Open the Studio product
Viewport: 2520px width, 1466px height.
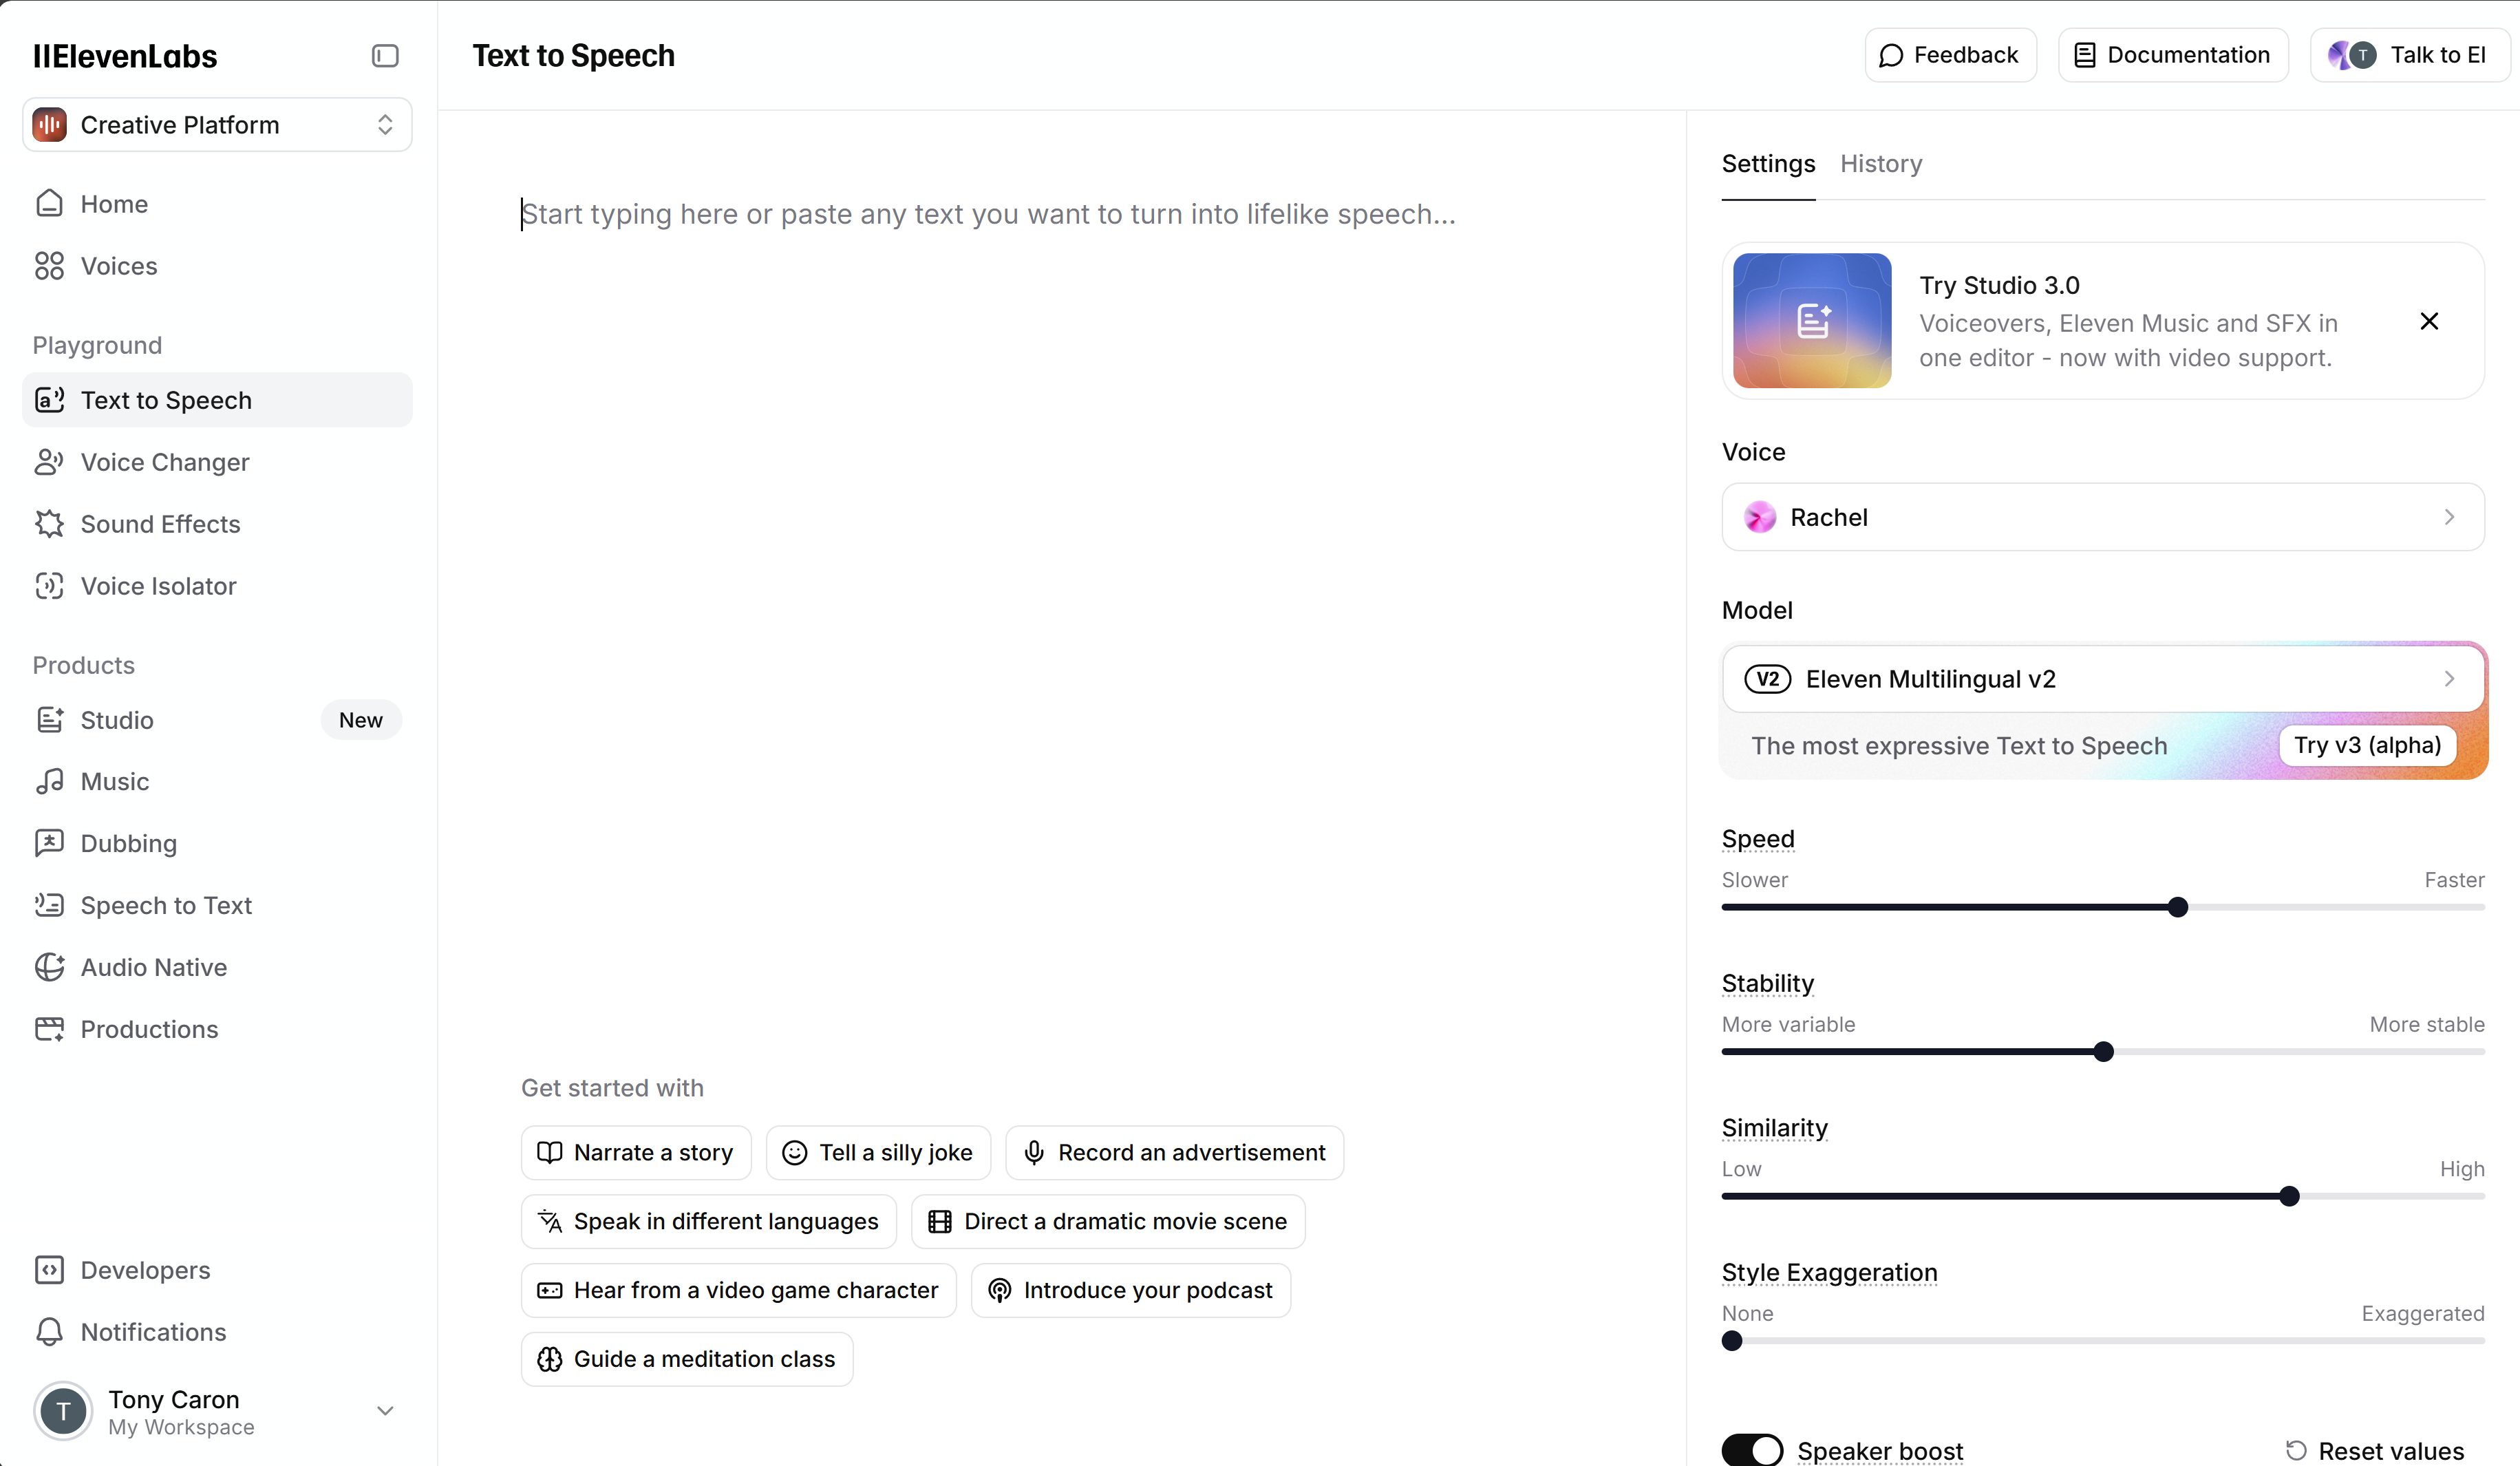tap(116, 720)
